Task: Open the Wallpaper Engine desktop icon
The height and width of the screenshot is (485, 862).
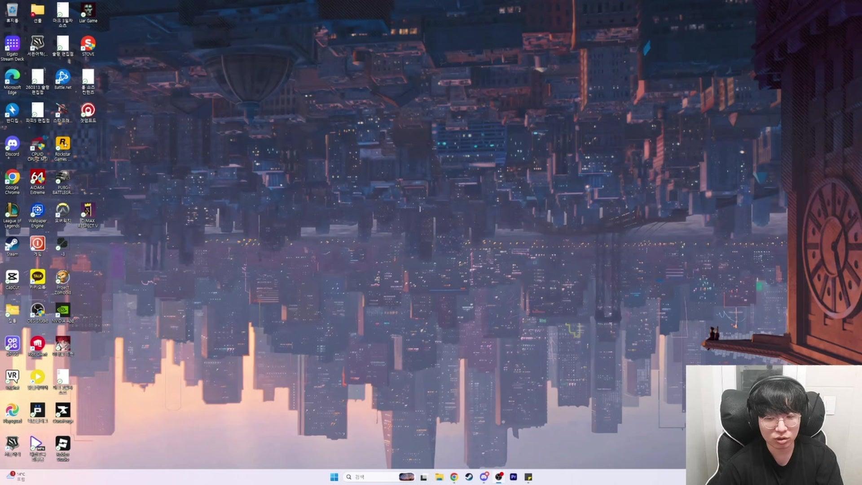Action: tap(37, 211)
